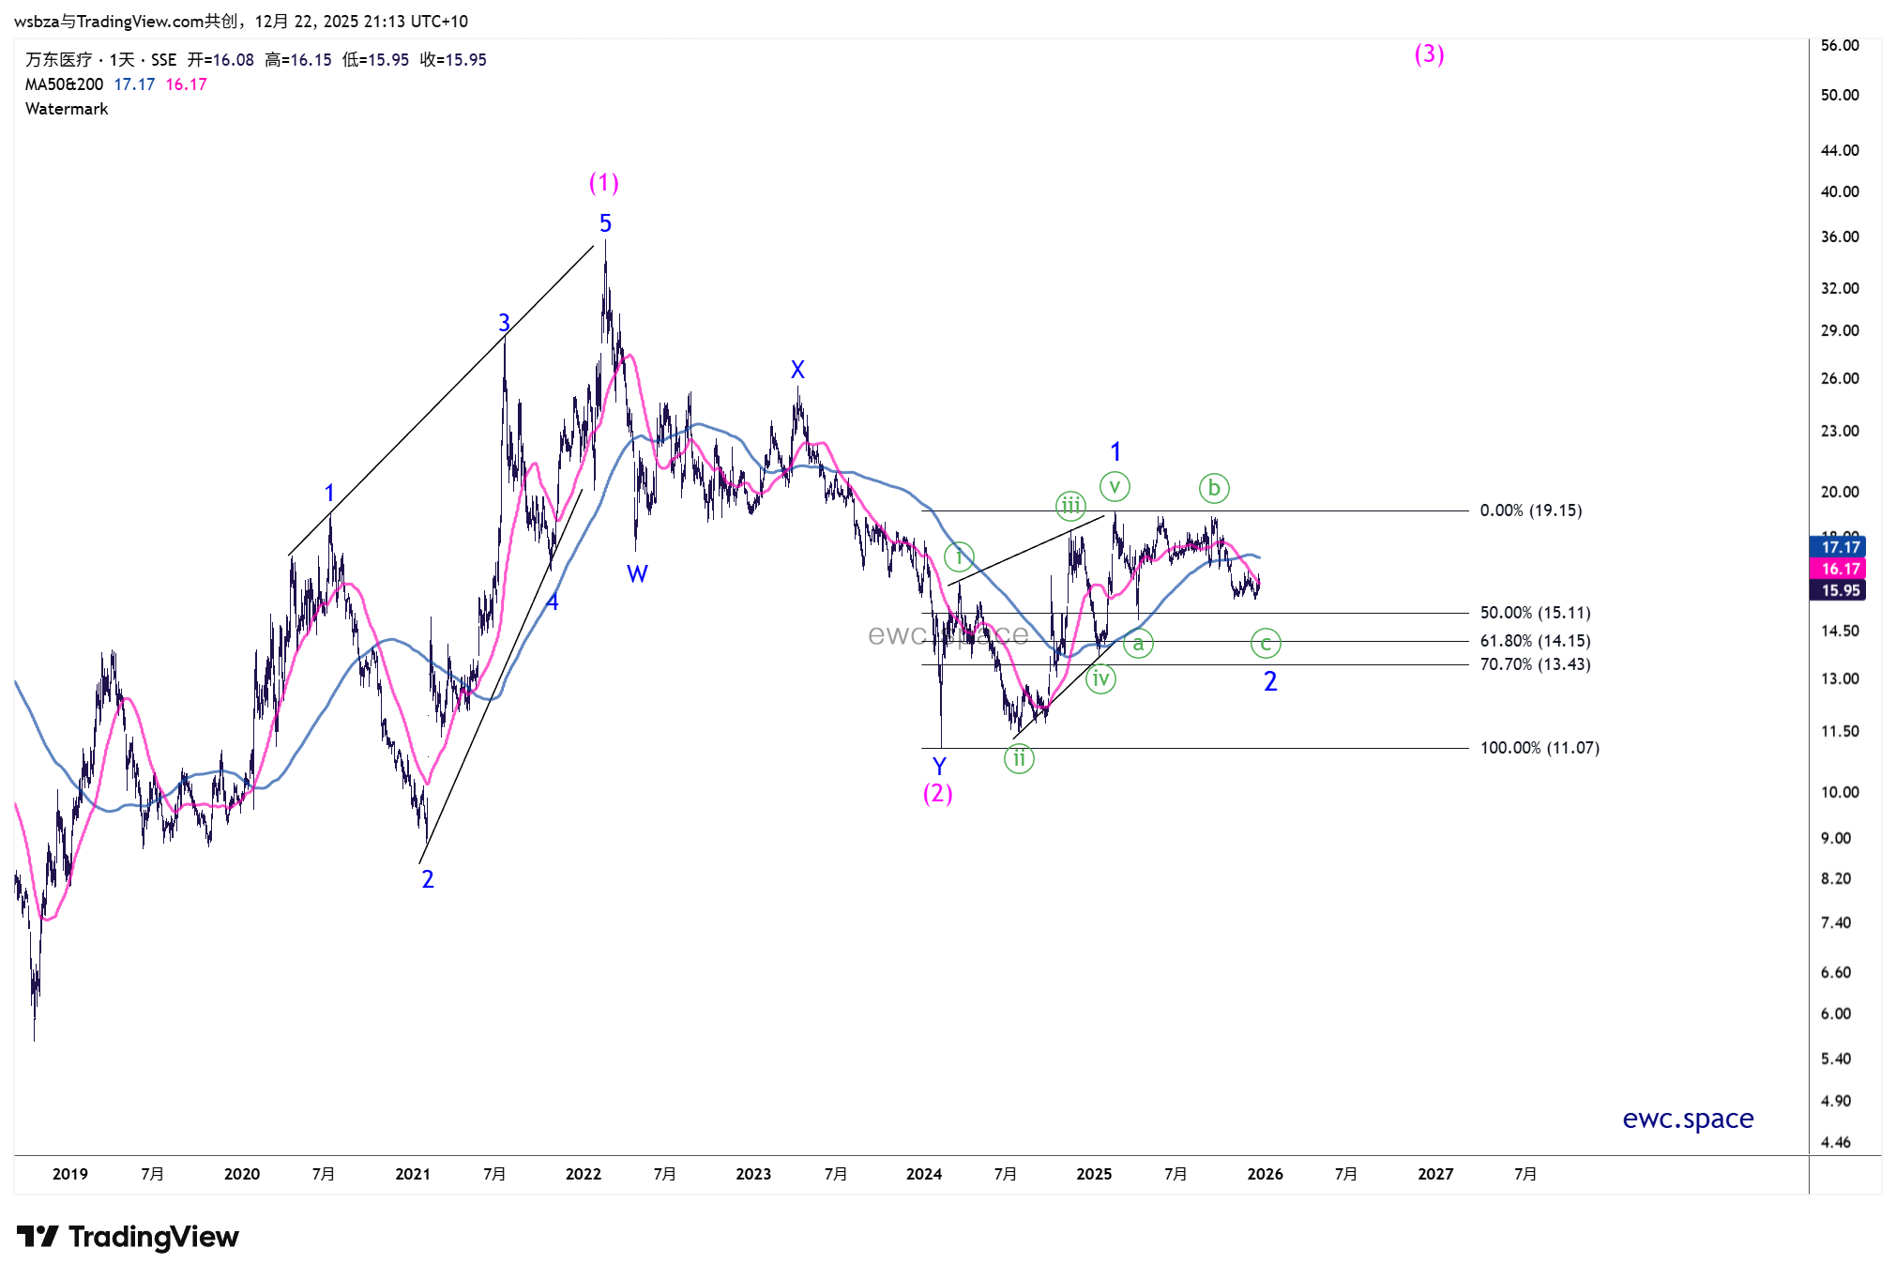
Task: Click the pink 16.17 price axis tag
Action: [x=1839, y=569]
